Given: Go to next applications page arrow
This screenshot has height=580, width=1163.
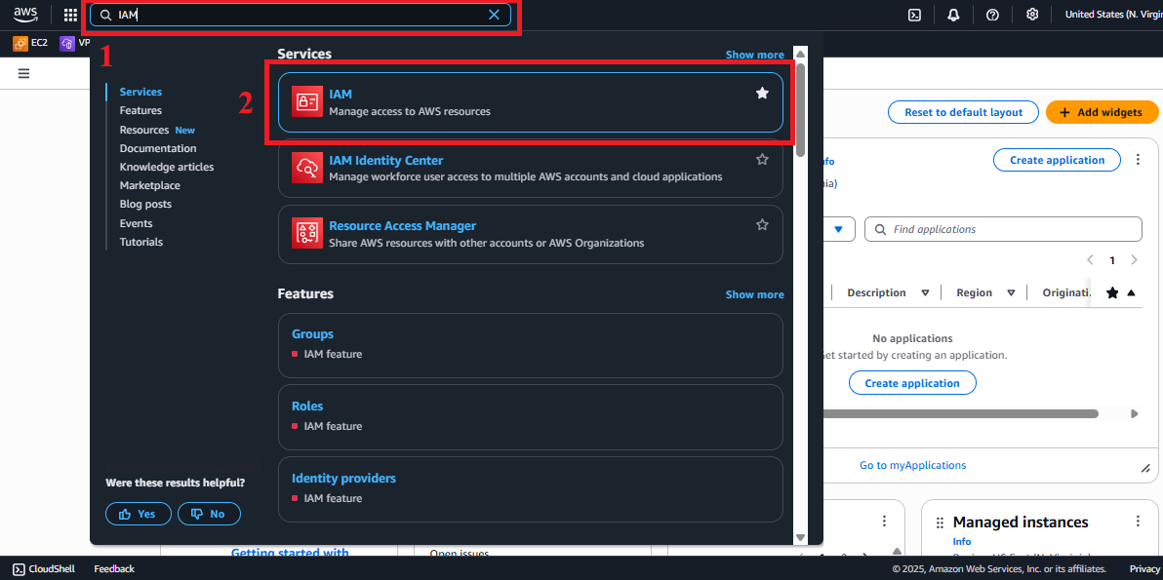Looking at the screenshot, I should click(1134, 260).
